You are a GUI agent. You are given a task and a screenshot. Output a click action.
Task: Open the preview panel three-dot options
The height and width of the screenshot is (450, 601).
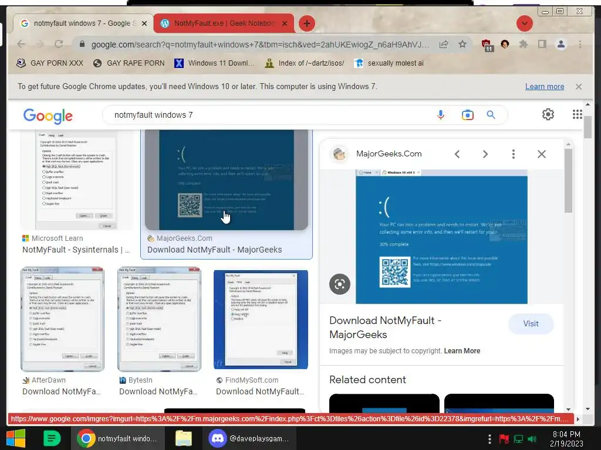point(513,154)
